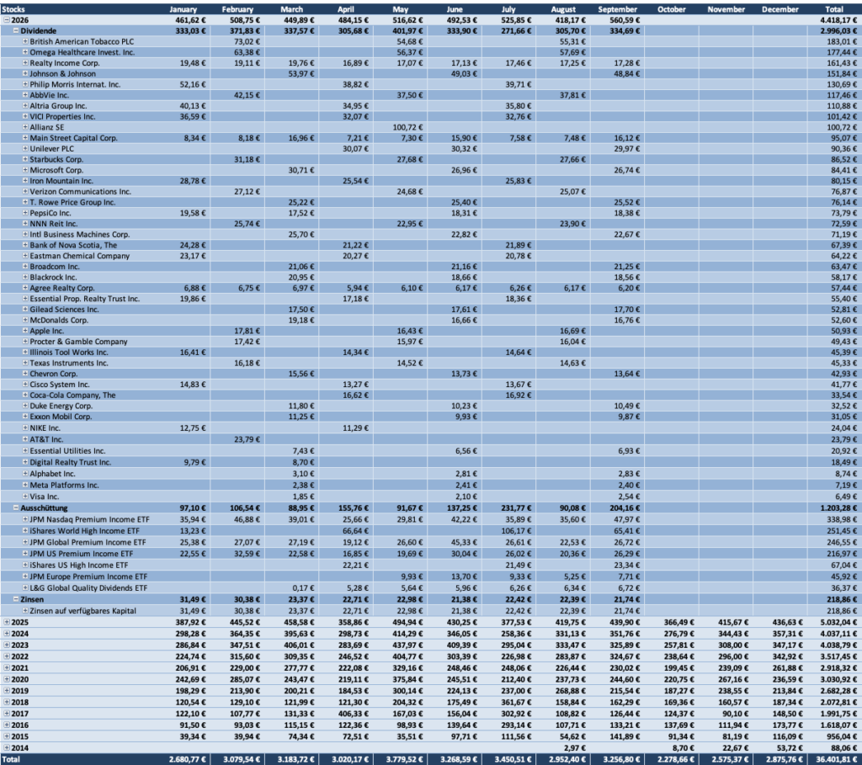The width and height of the screenshot is (862, 765).
Task: Click the December column header
Action: click(x=780, y=9)
